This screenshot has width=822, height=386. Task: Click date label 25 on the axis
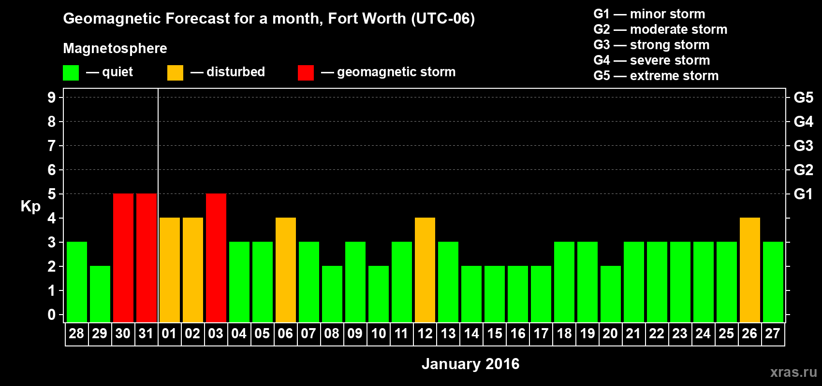point(726,334)
